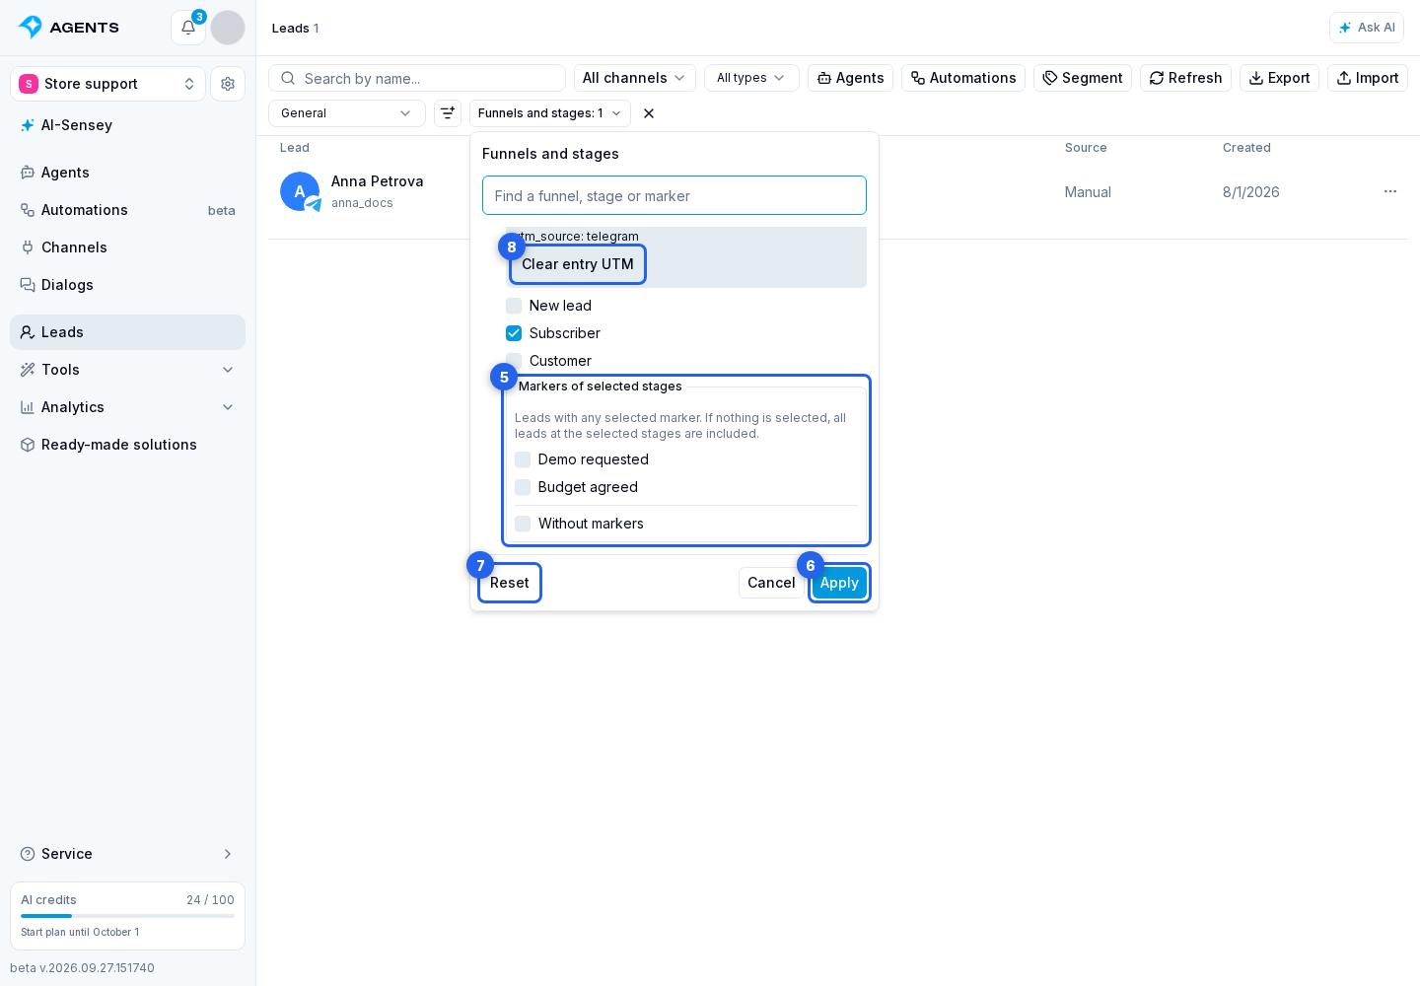Reset the funnel filters
This screenshot has height=986, width=1420.
510,583
